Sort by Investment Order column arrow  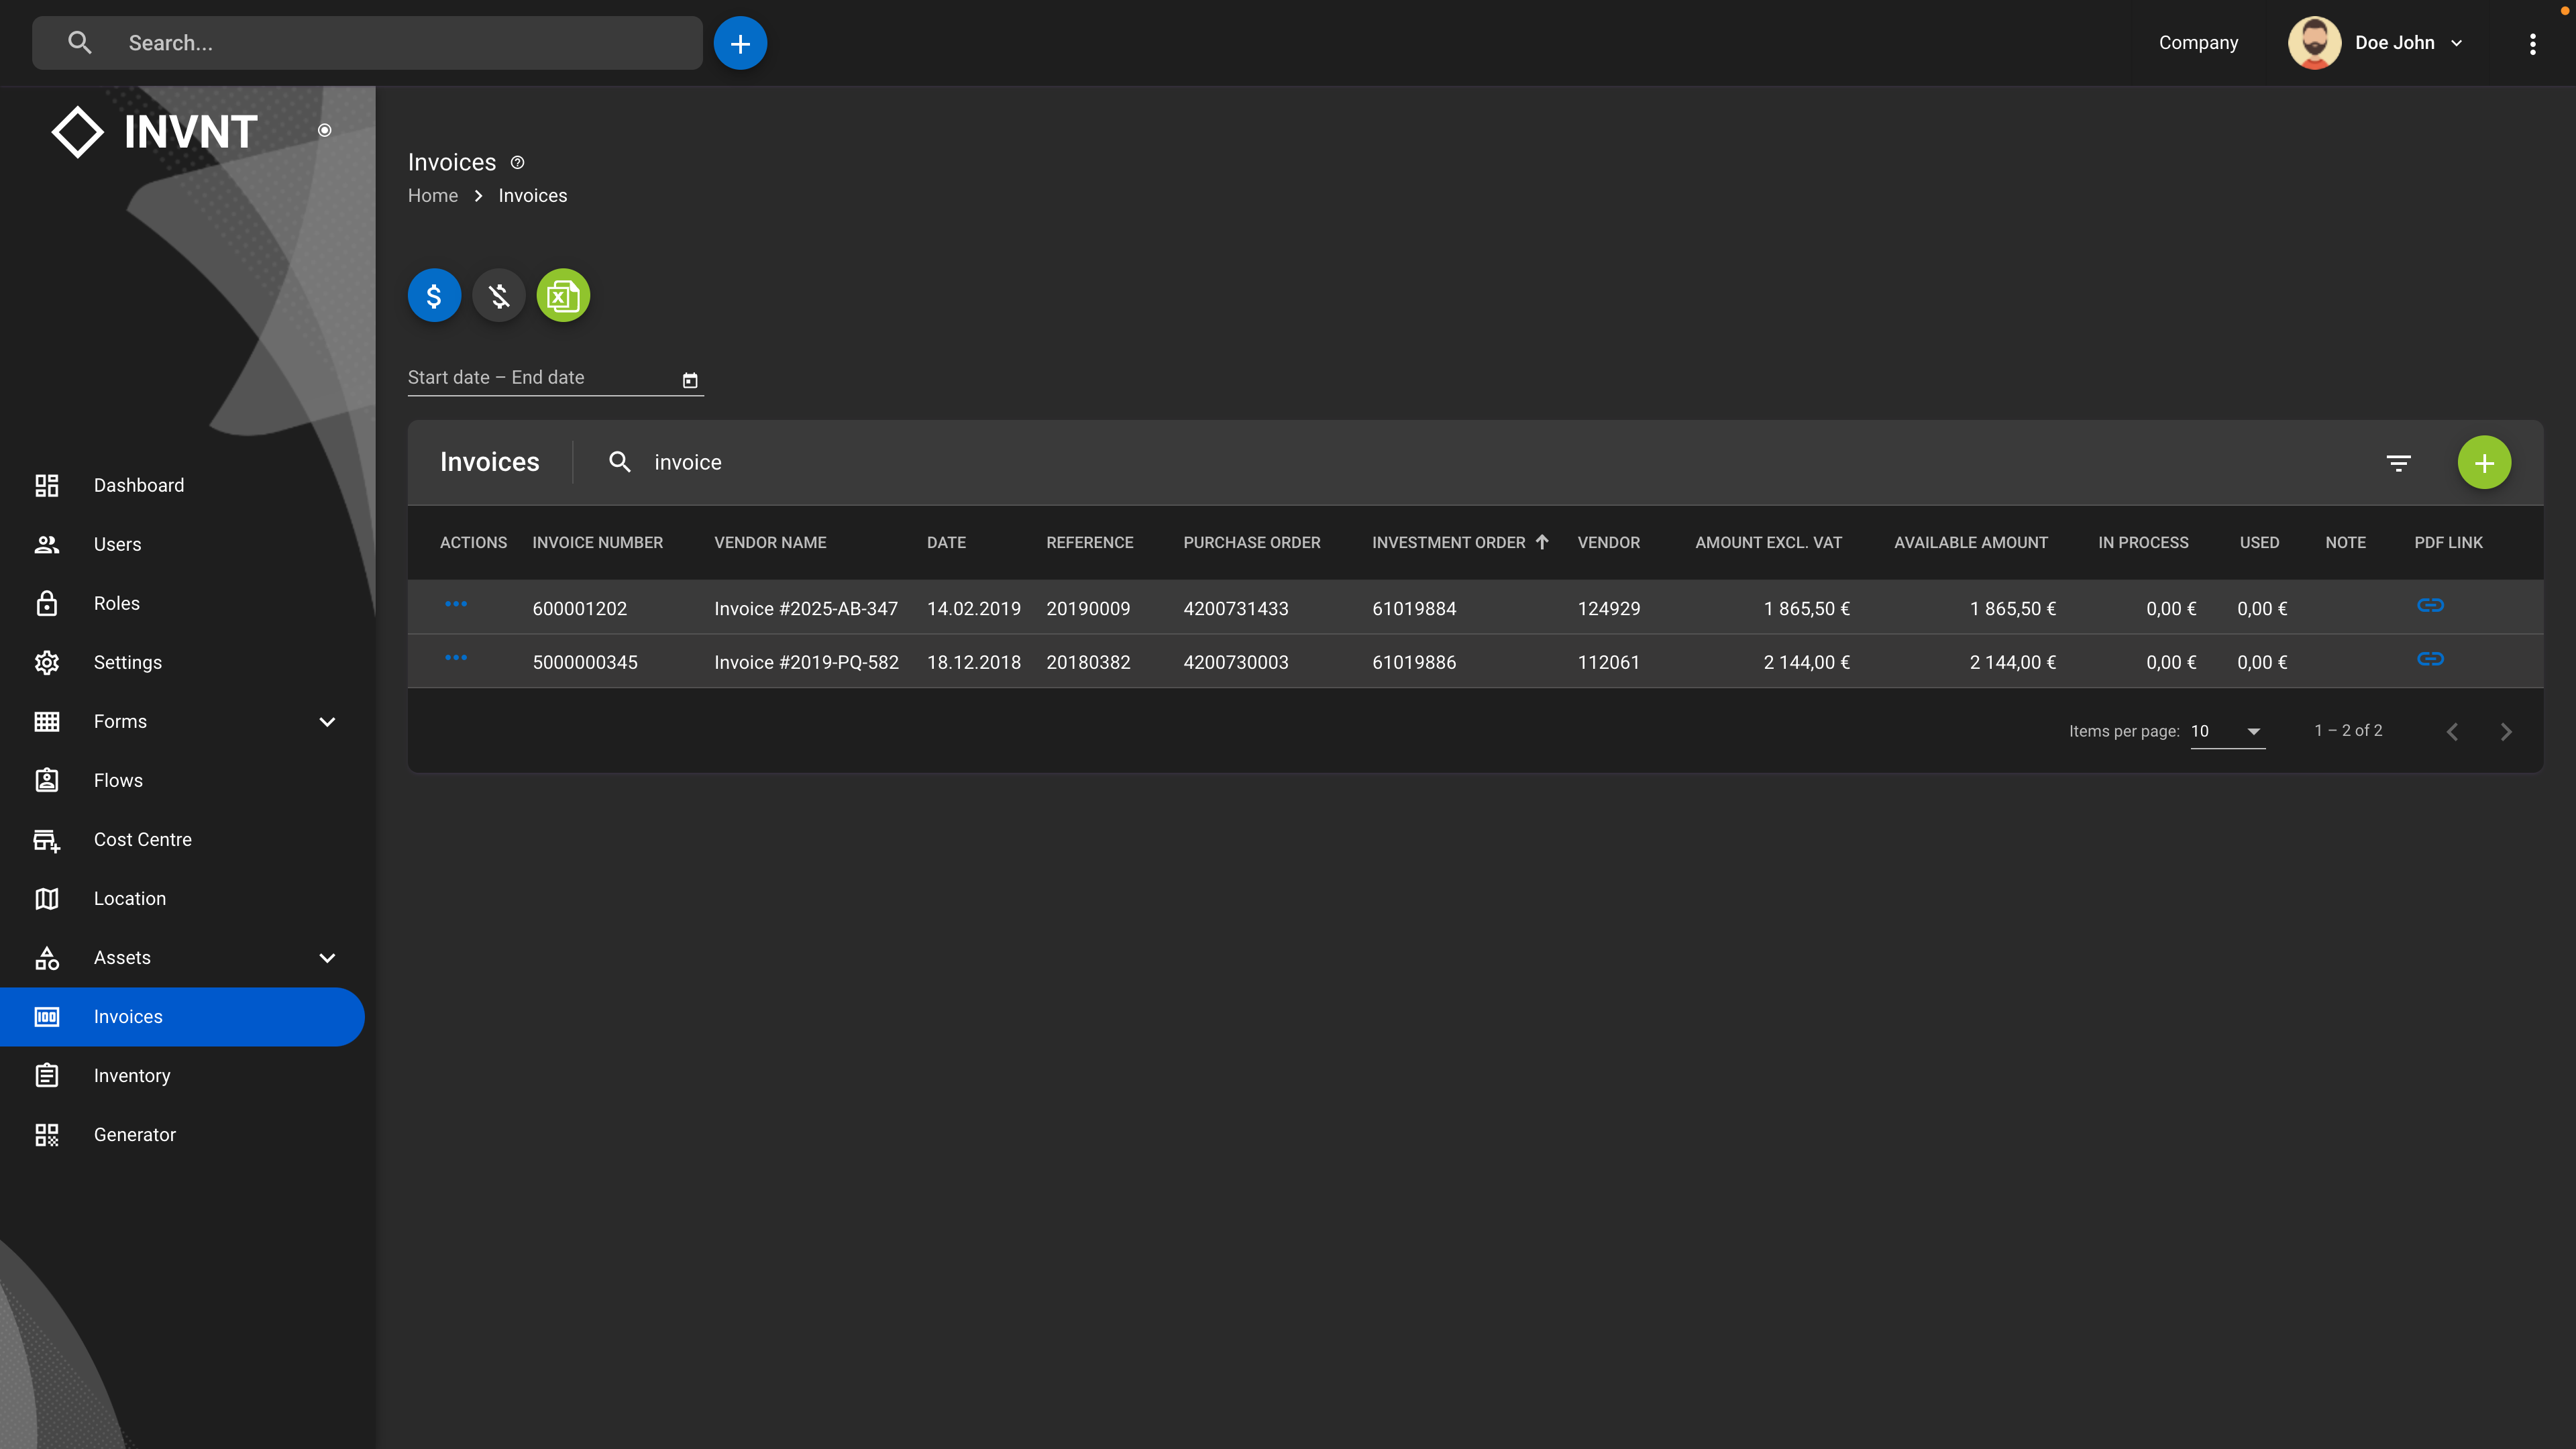click(1542, 542)
